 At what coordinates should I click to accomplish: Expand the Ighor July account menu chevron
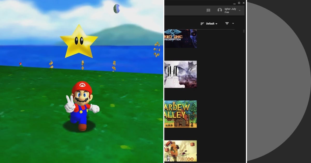[239, 10]
